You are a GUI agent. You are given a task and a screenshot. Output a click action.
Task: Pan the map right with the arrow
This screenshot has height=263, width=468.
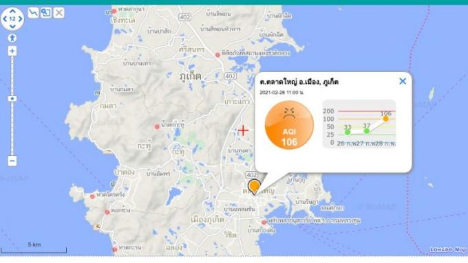[x=20, y=19]
